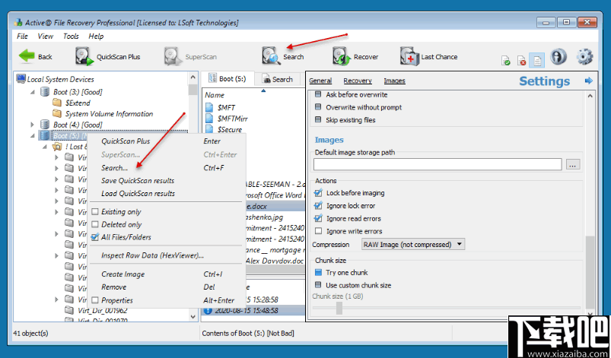Click the chunk size slider handle
The width and height of the screenshot is (611, 358).
click(x=339, y=308)
